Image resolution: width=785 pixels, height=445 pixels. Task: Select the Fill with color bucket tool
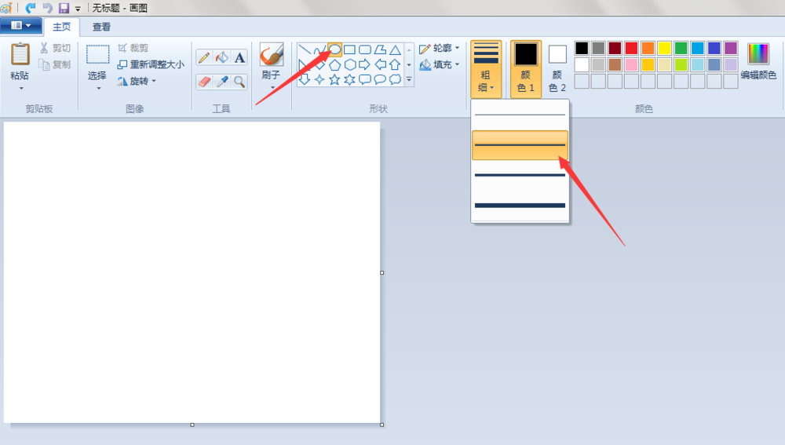pos(222,57)
